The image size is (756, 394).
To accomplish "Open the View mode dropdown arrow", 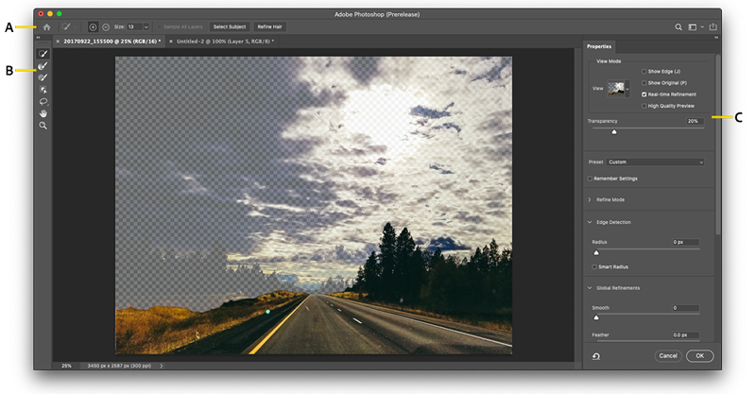I will point(627,89).
